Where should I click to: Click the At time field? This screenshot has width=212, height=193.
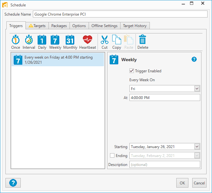pos(165,97)
